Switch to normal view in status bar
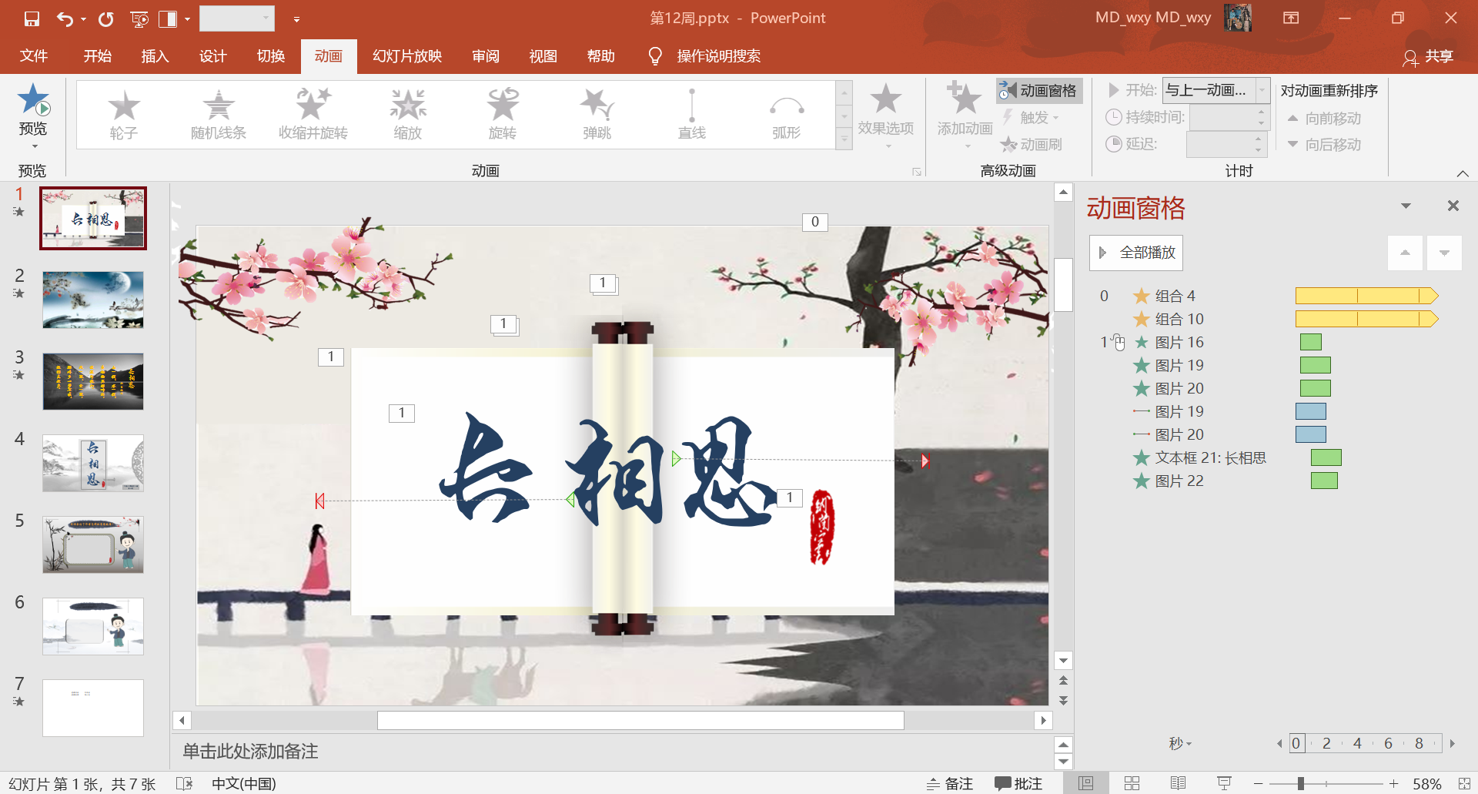 tap(1085, 783)
